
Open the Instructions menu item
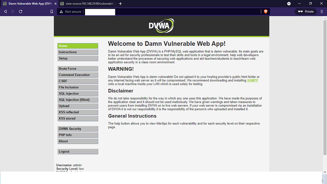point(78,52)
